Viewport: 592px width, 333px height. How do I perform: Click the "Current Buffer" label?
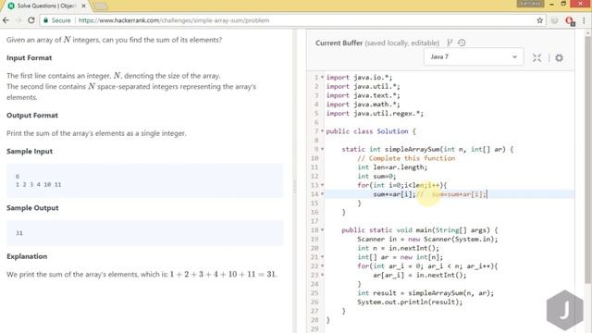pyautogui.click(x=339, y=43)
